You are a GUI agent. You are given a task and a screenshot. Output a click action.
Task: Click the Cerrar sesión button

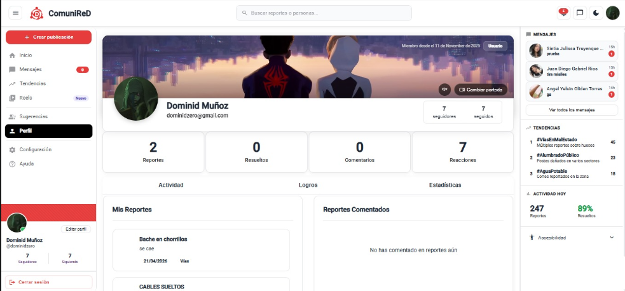pos(48,282)
